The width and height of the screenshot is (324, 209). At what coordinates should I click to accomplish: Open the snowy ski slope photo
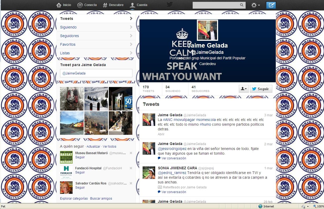(96, 99)
